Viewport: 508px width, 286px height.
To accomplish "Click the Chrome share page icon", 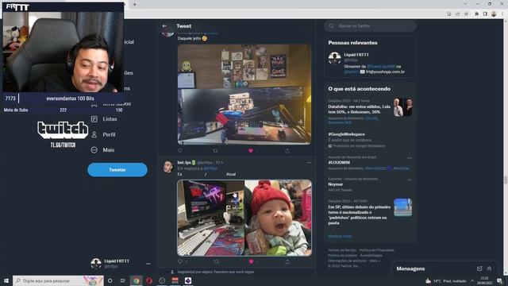I will (457, 14).
